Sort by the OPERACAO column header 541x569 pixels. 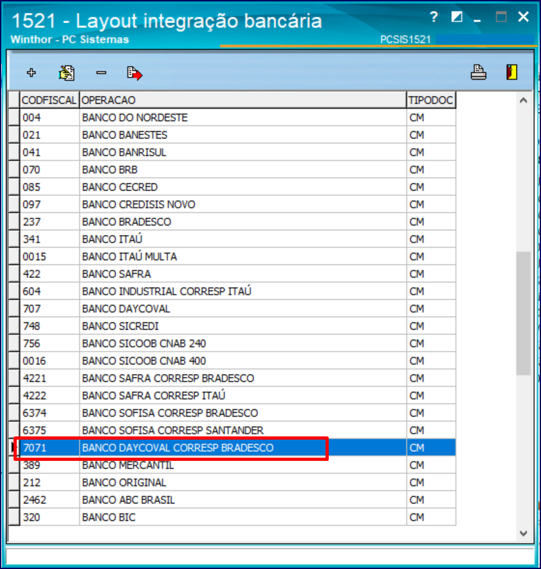pyautogui.click(x=243, y=100)
